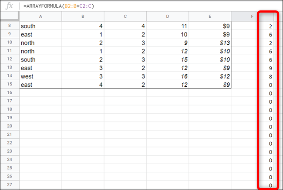Click cell A9 containing east
Screen dimensions: 283x190
(40, 34)
